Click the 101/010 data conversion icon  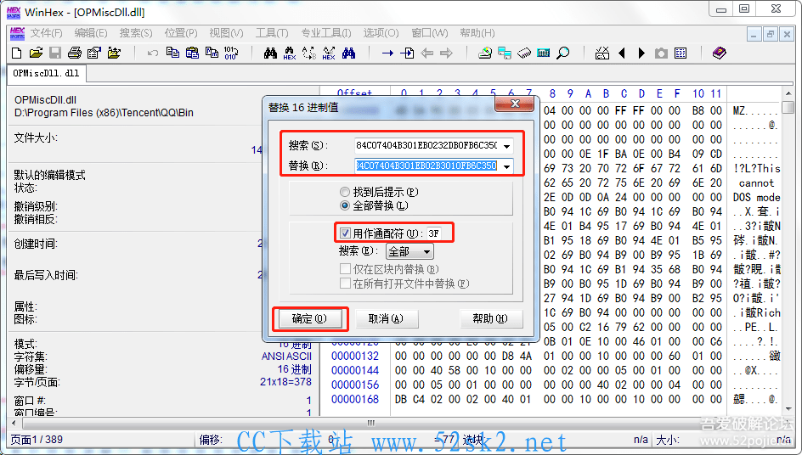(x=231, y=53)
